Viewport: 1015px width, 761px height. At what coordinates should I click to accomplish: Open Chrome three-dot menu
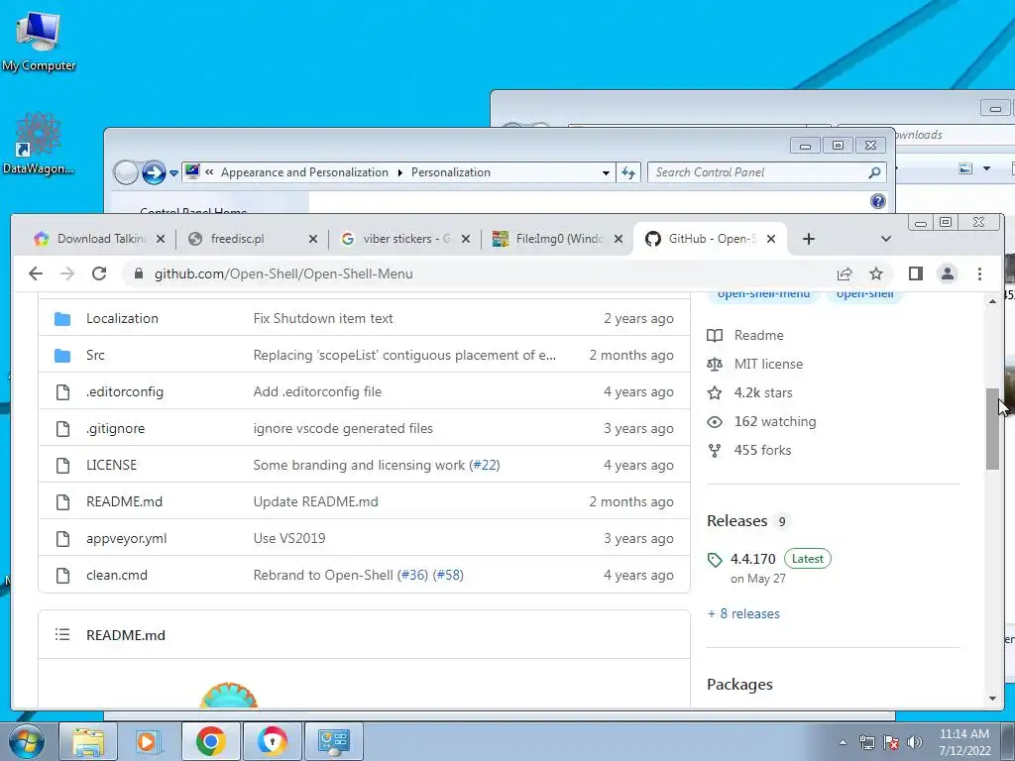point(979,273)
